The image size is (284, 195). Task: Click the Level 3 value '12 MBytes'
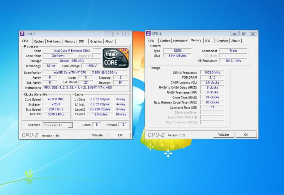pos(100,114)
